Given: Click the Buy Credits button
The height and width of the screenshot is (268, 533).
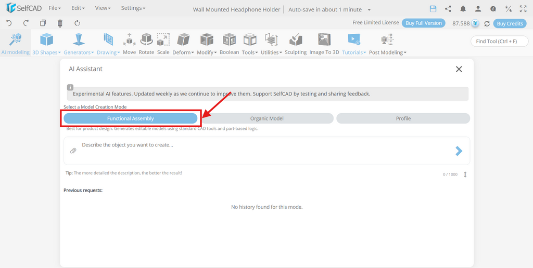Looking at the screenshot, I should tap(510, 23).
